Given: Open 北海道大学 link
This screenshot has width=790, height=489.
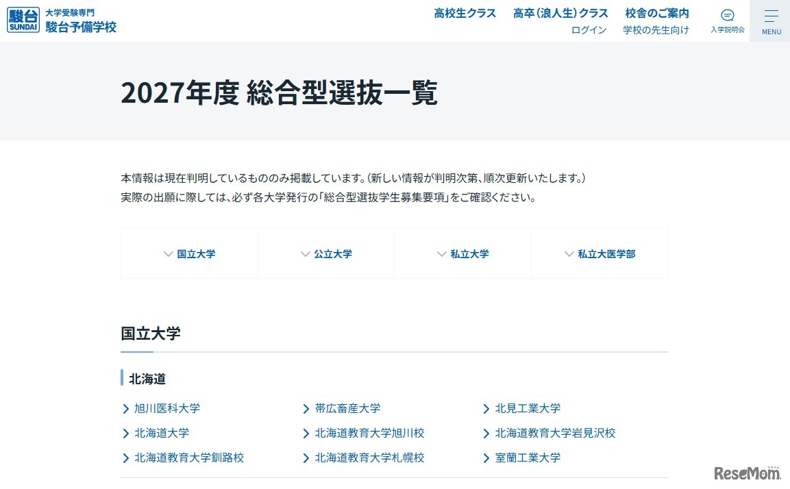Looking at the screenshot, I should [162, 433].
